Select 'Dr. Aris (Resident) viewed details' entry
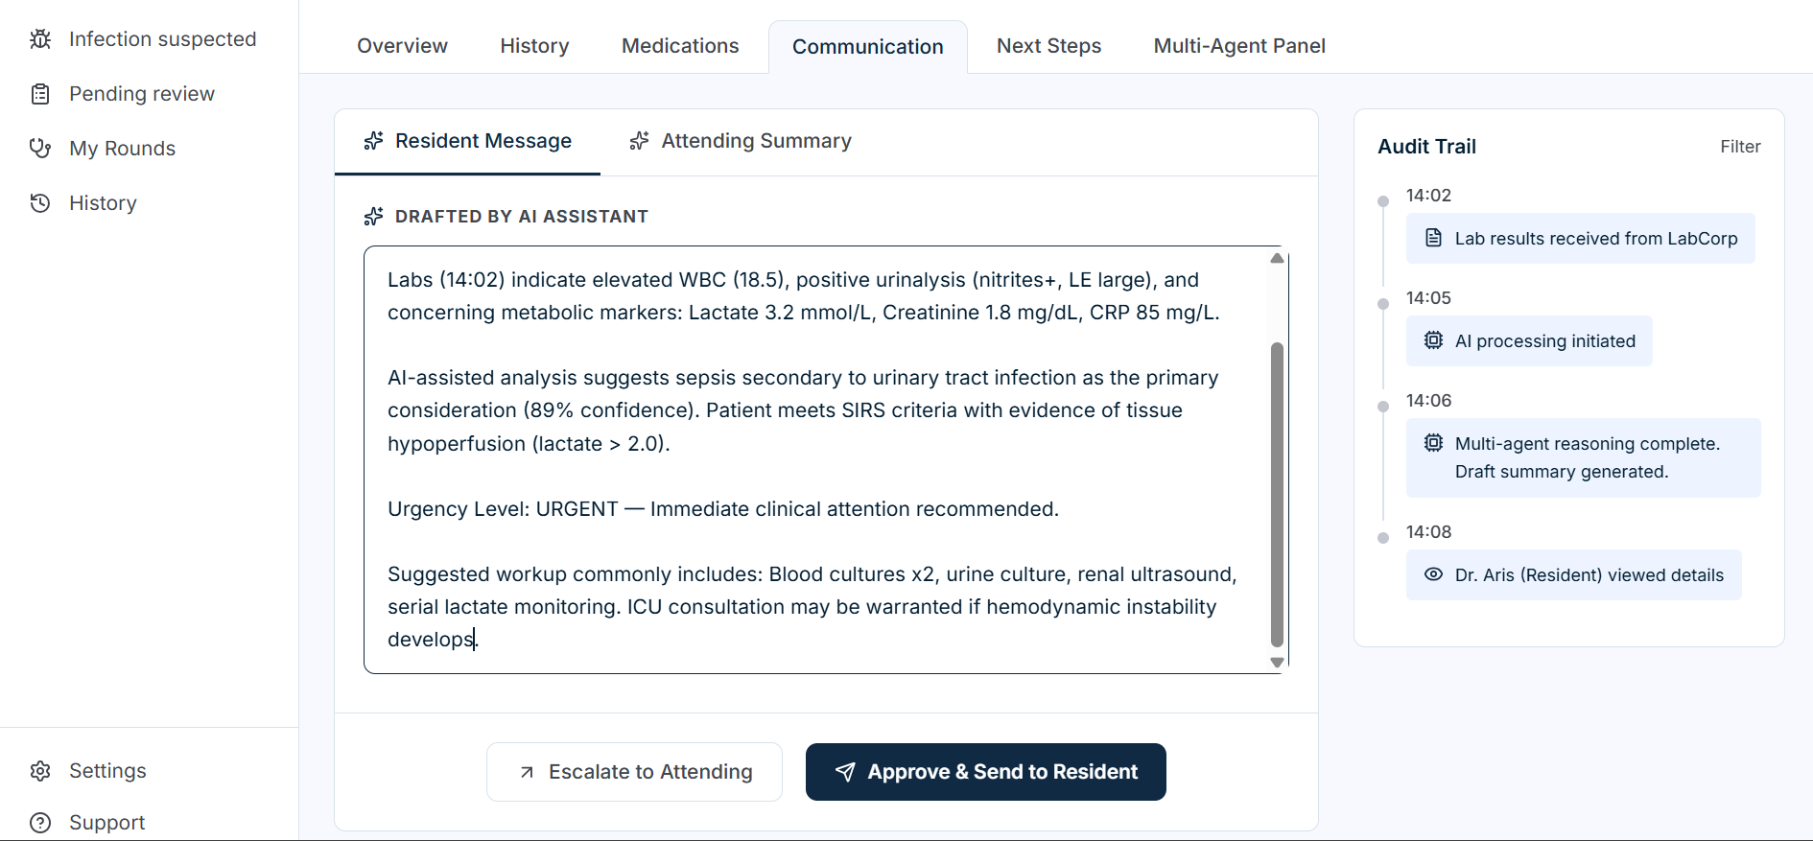1813x841 pixels. pyautogui.click(x=1574, y=574)
